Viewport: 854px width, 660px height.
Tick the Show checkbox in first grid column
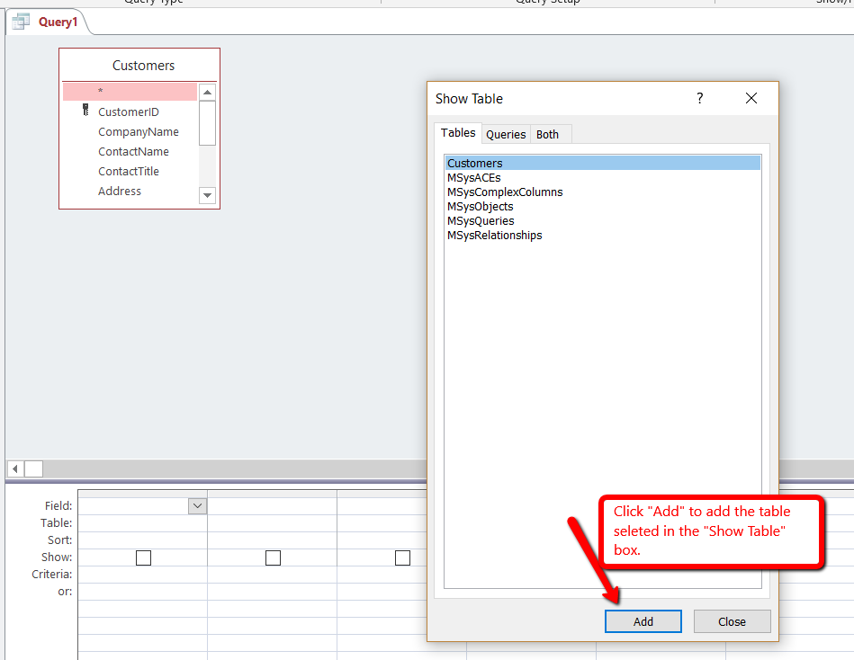pyautogui.click(x=143, y=557)
